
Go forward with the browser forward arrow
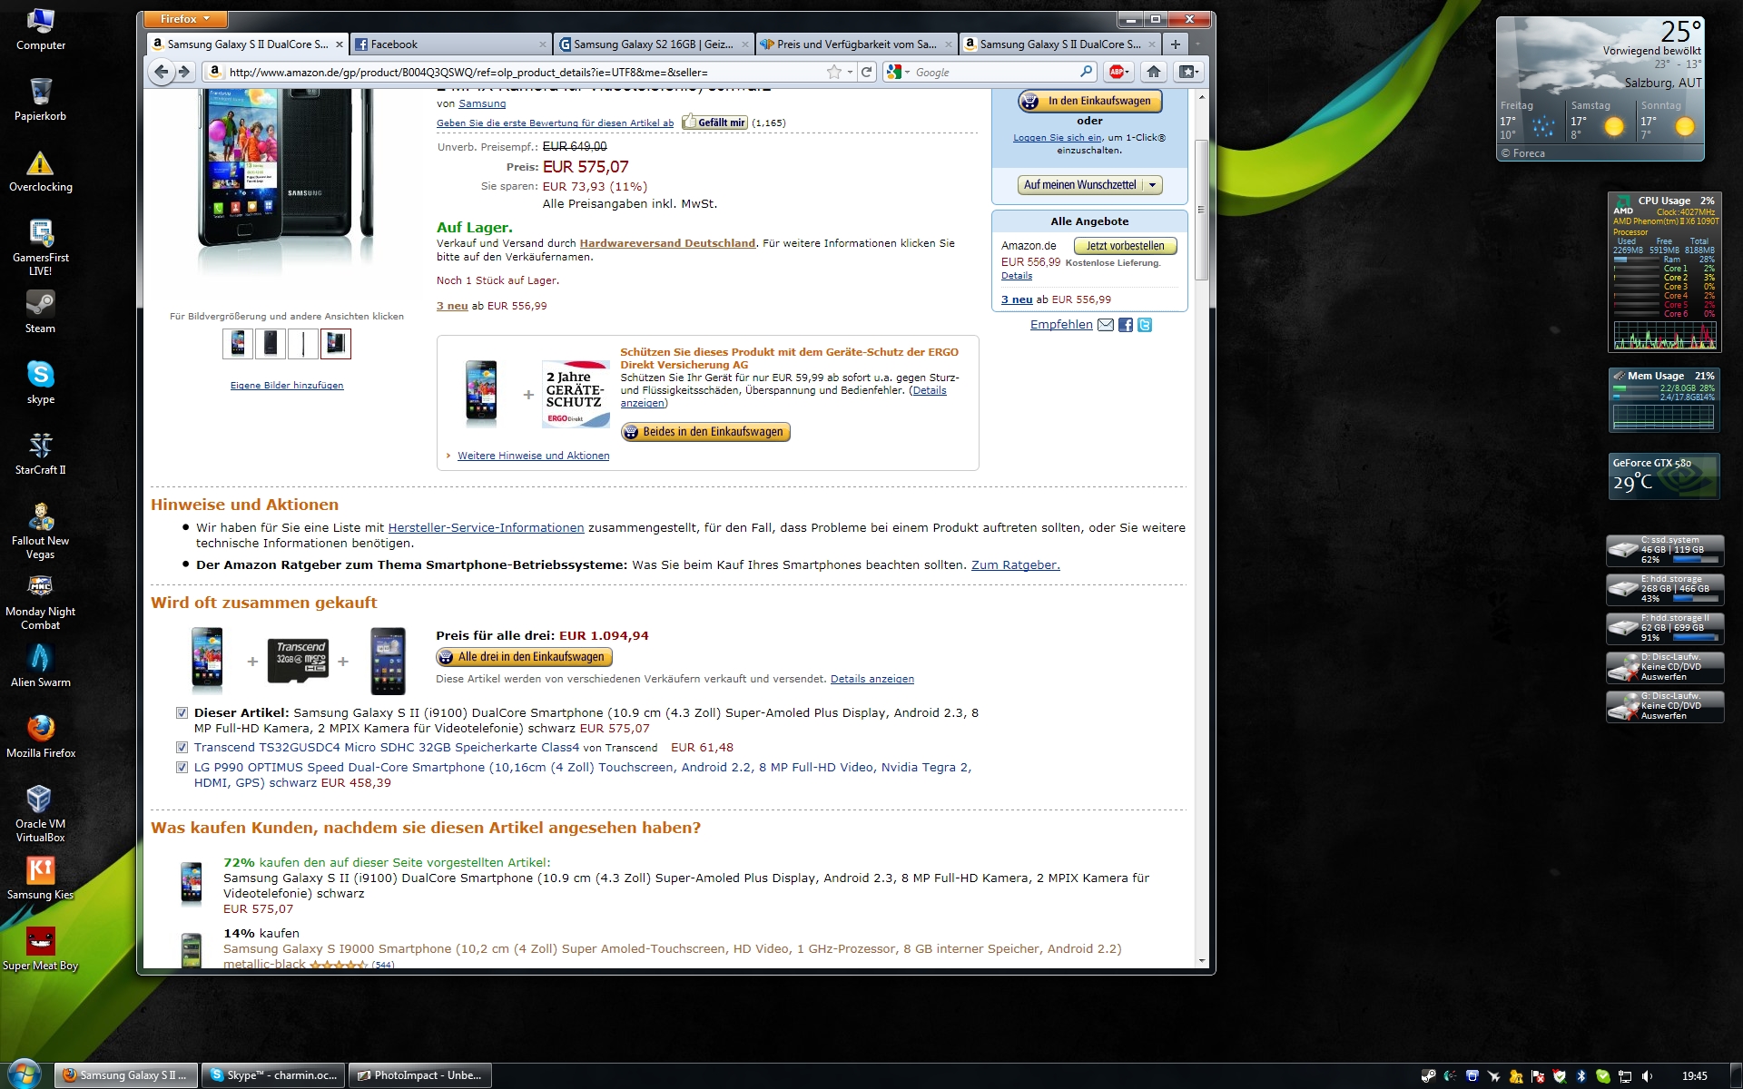[184, 72]
